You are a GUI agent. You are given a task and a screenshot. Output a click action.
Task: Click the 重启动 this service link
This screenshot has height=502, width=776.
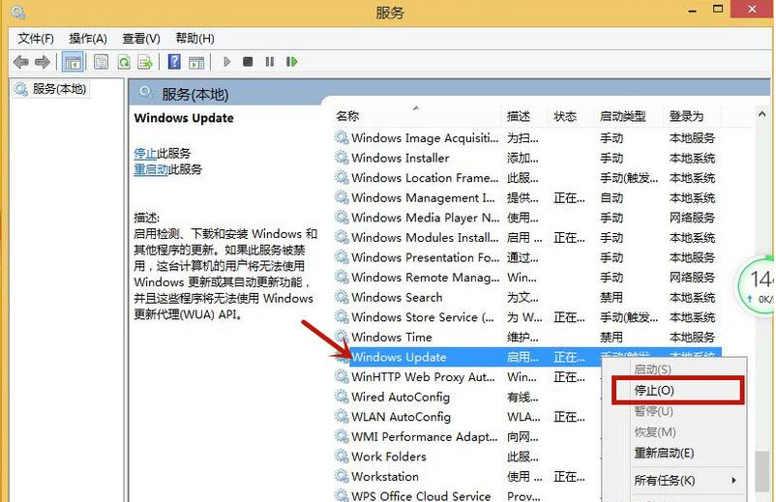(x=151, y=169)
